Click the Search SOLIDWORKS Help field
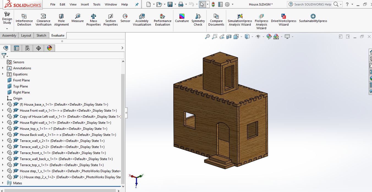The image size is (372, 192). [312, 4]
